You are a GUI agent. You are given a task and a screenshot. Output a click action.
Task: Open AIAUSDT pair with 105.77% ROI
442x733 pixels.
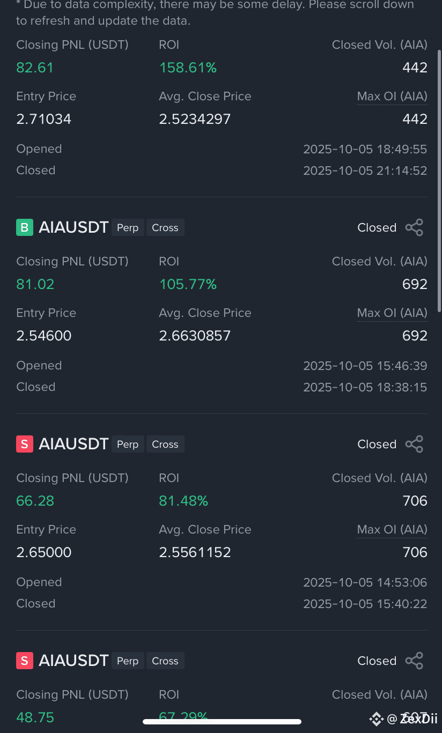[73, 228]
